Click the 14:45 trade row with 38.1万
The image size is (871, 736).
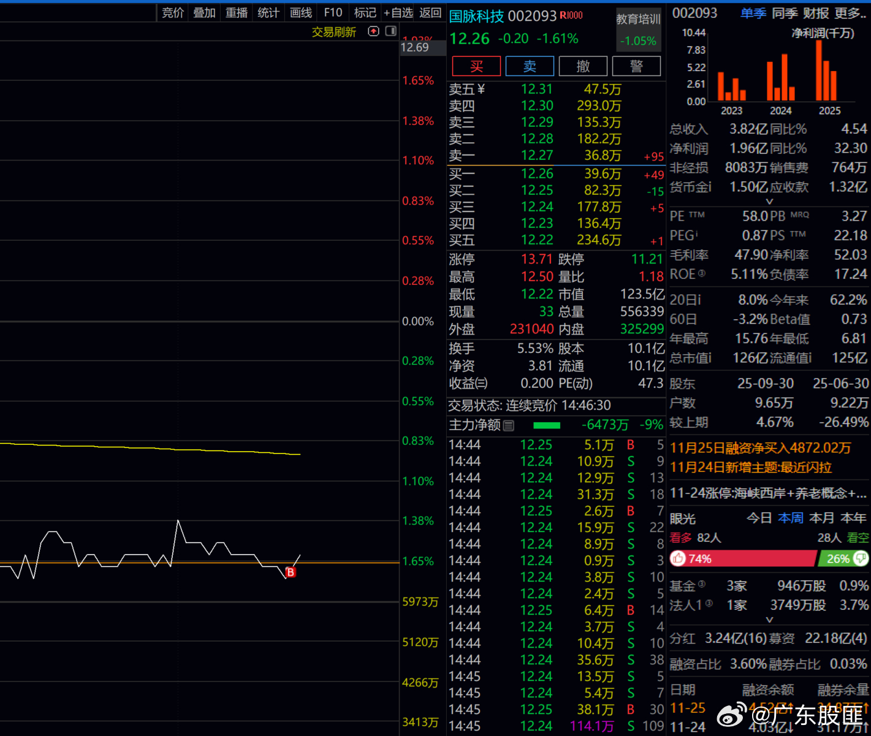pyautogui.click(x=556, y=710)
